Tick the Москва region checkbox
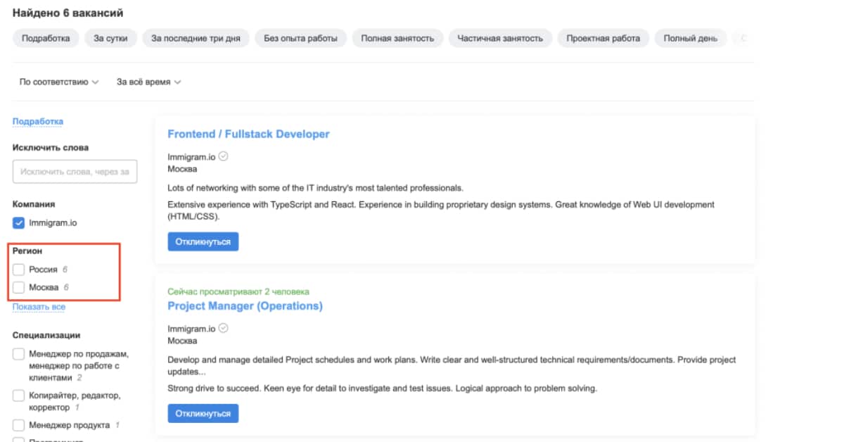844x442 pixels. pos(19,287)
